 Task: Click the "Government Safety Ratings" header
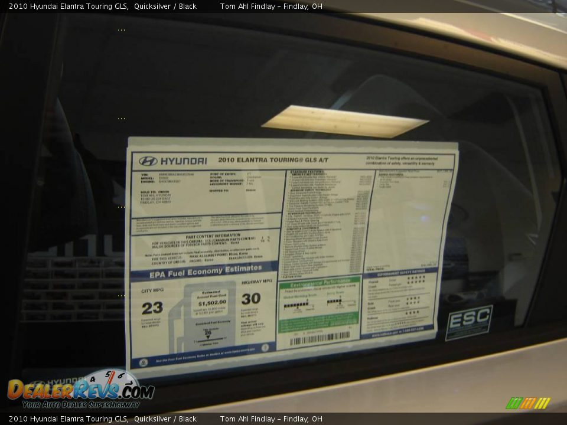[x=400, y=273]
